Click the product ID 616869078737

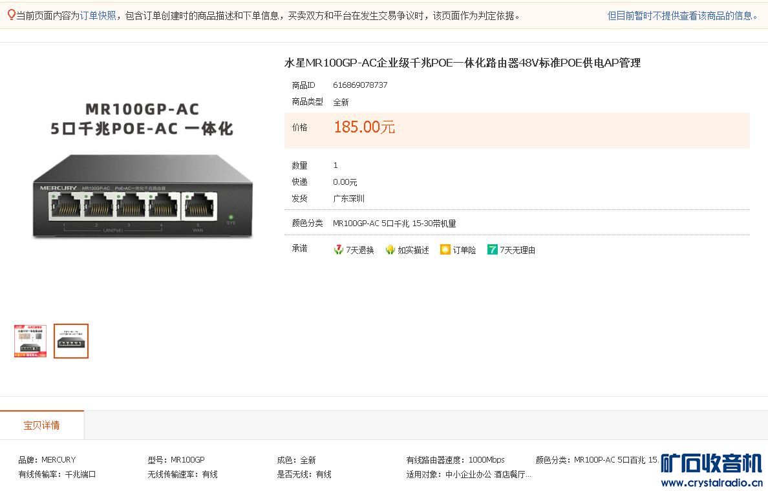[360, 85]
